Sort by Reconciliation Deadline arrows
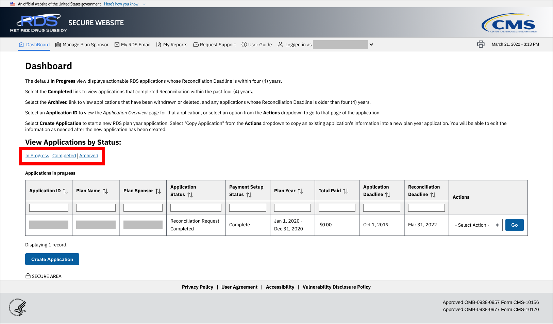Viewport: 553px width, 324px height. (x=433, y=195)
